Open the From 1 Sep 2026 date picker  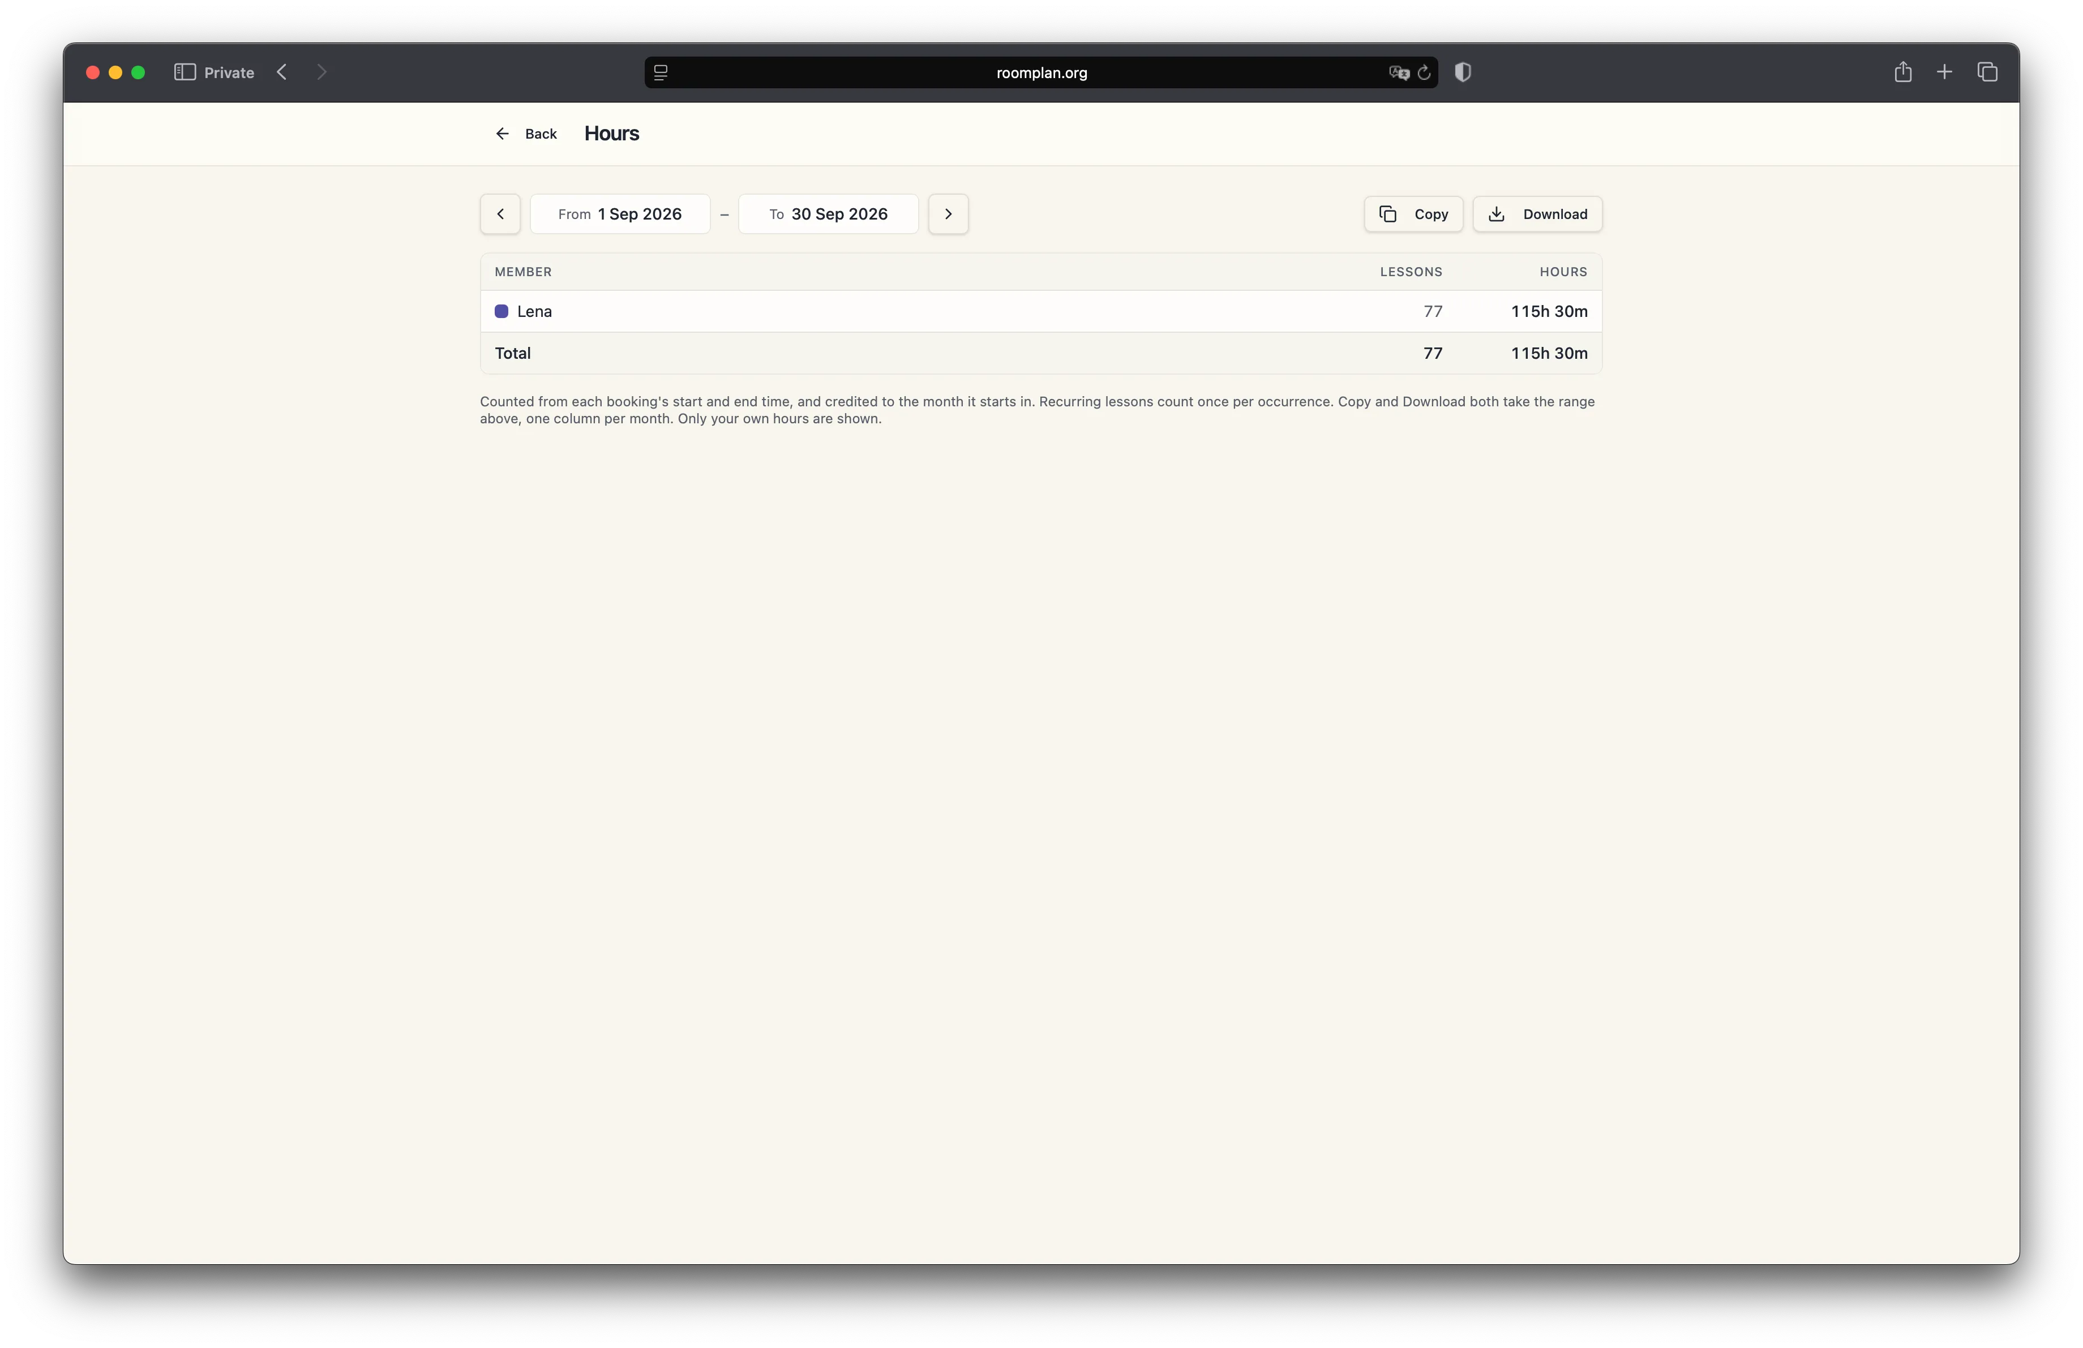pos(620,214)
